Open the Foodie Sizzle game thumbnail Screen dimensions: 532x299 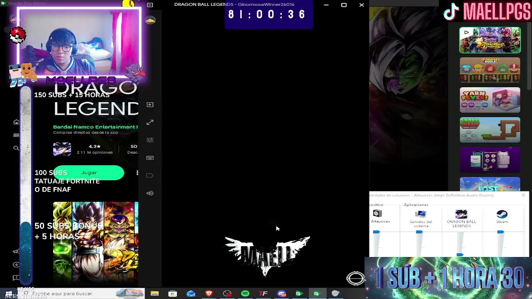tap(490, 70)
